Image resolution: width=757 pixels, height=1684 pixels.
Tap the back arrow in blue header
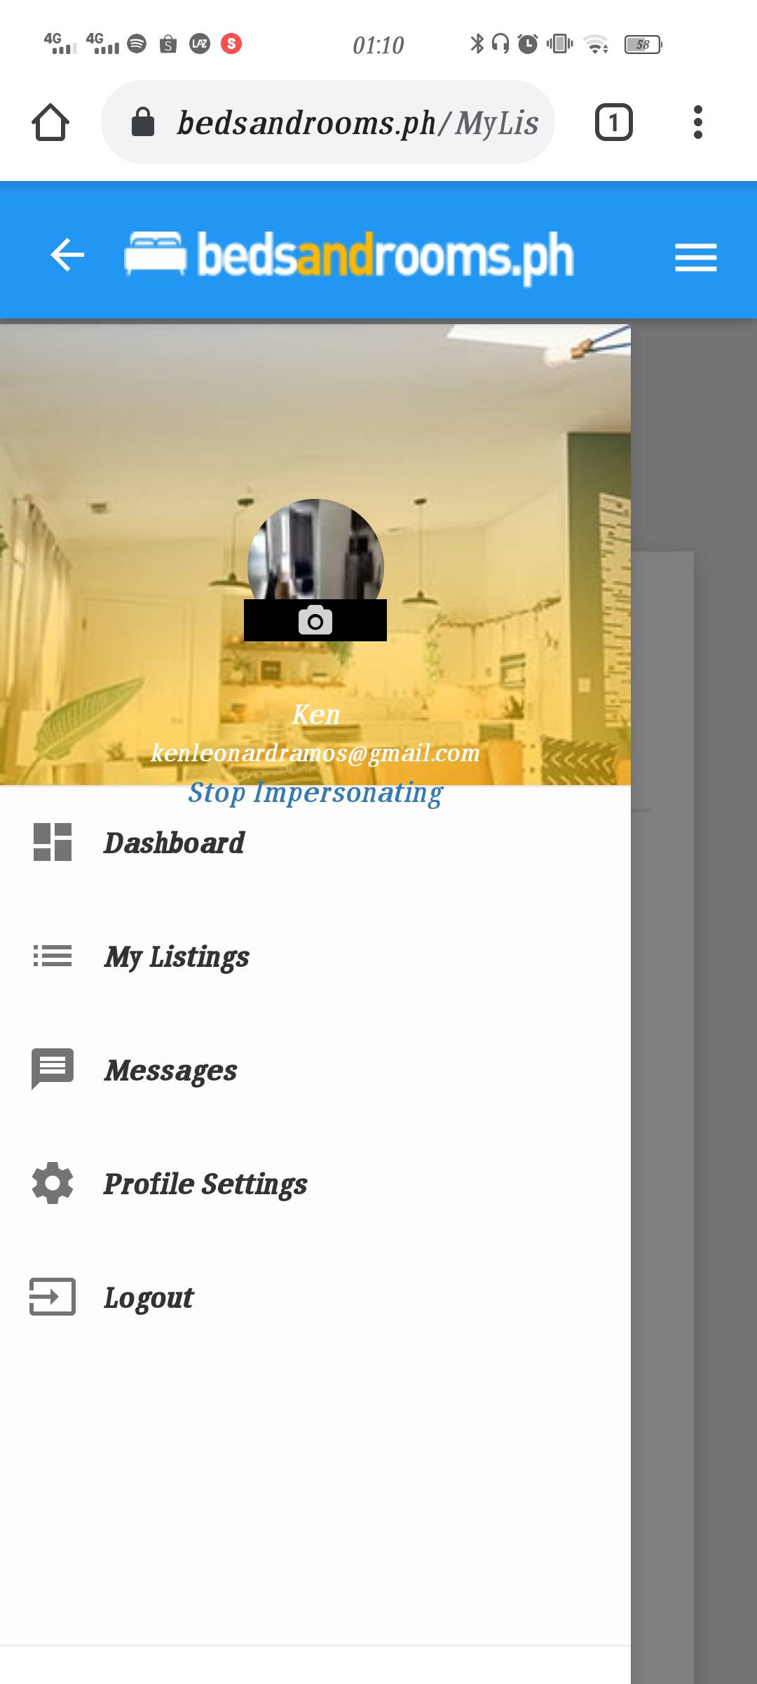coord(67,254)
